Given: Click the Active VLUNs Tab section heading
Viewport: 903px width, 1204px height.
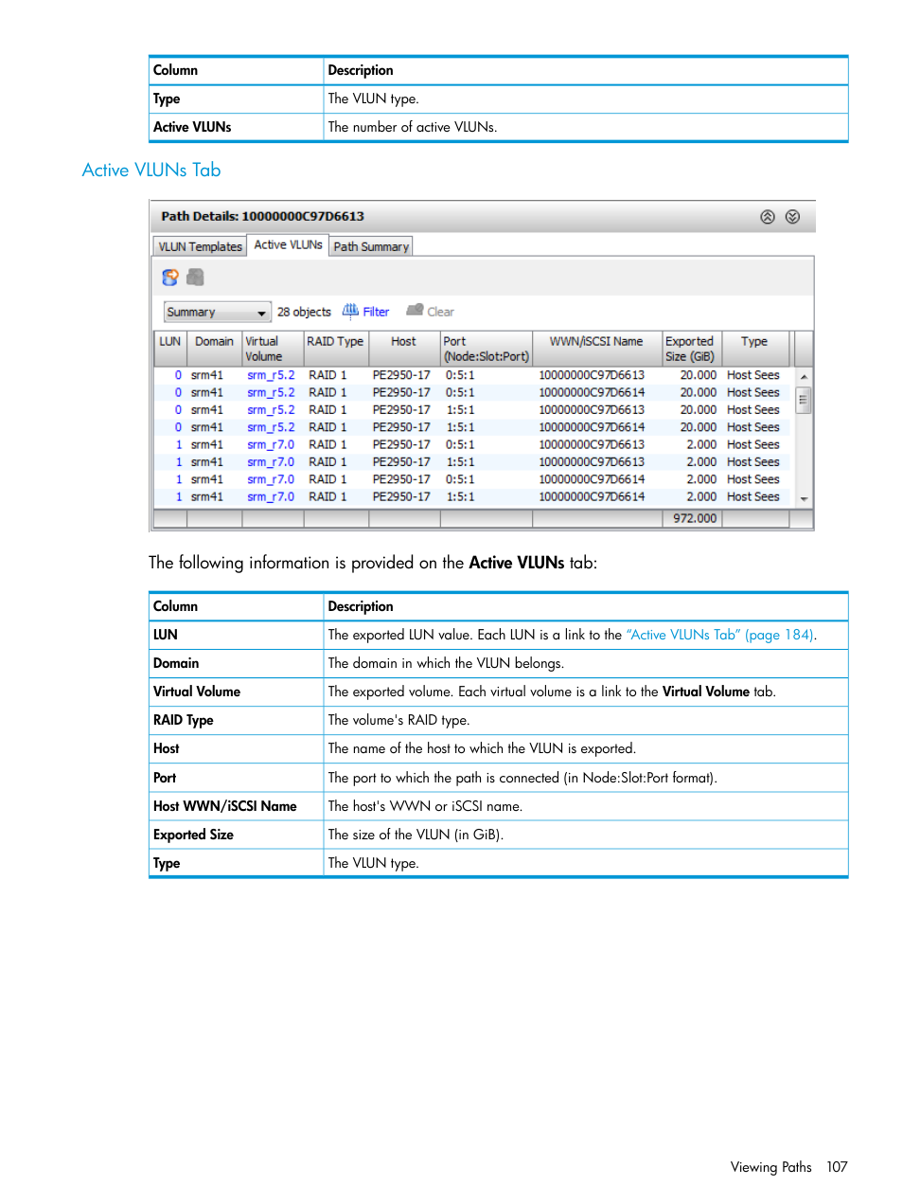Looking at the screenshot, I should (x=151, y=170).
